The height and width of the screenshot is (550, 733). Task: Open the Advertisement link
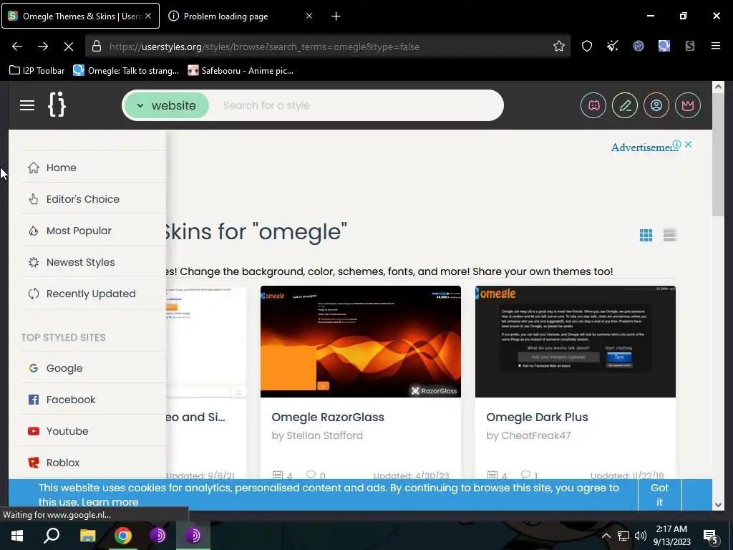[644, 148]
